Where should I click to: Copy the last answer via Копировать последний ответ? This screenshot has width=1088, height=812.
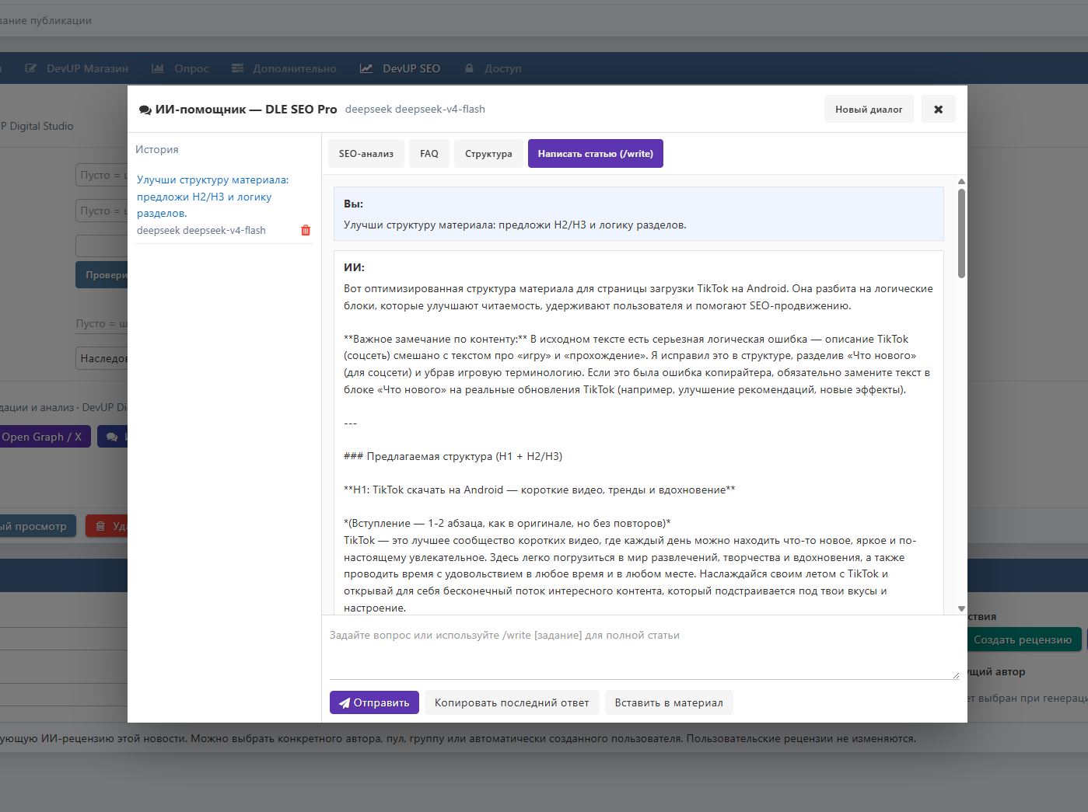[x=512, y=702]
